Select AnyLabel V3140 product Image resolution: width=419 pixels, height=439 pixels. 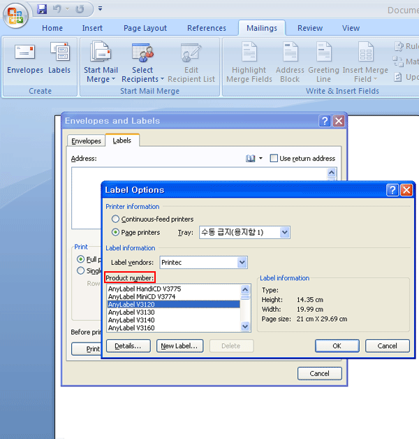(x=173, y=320)
